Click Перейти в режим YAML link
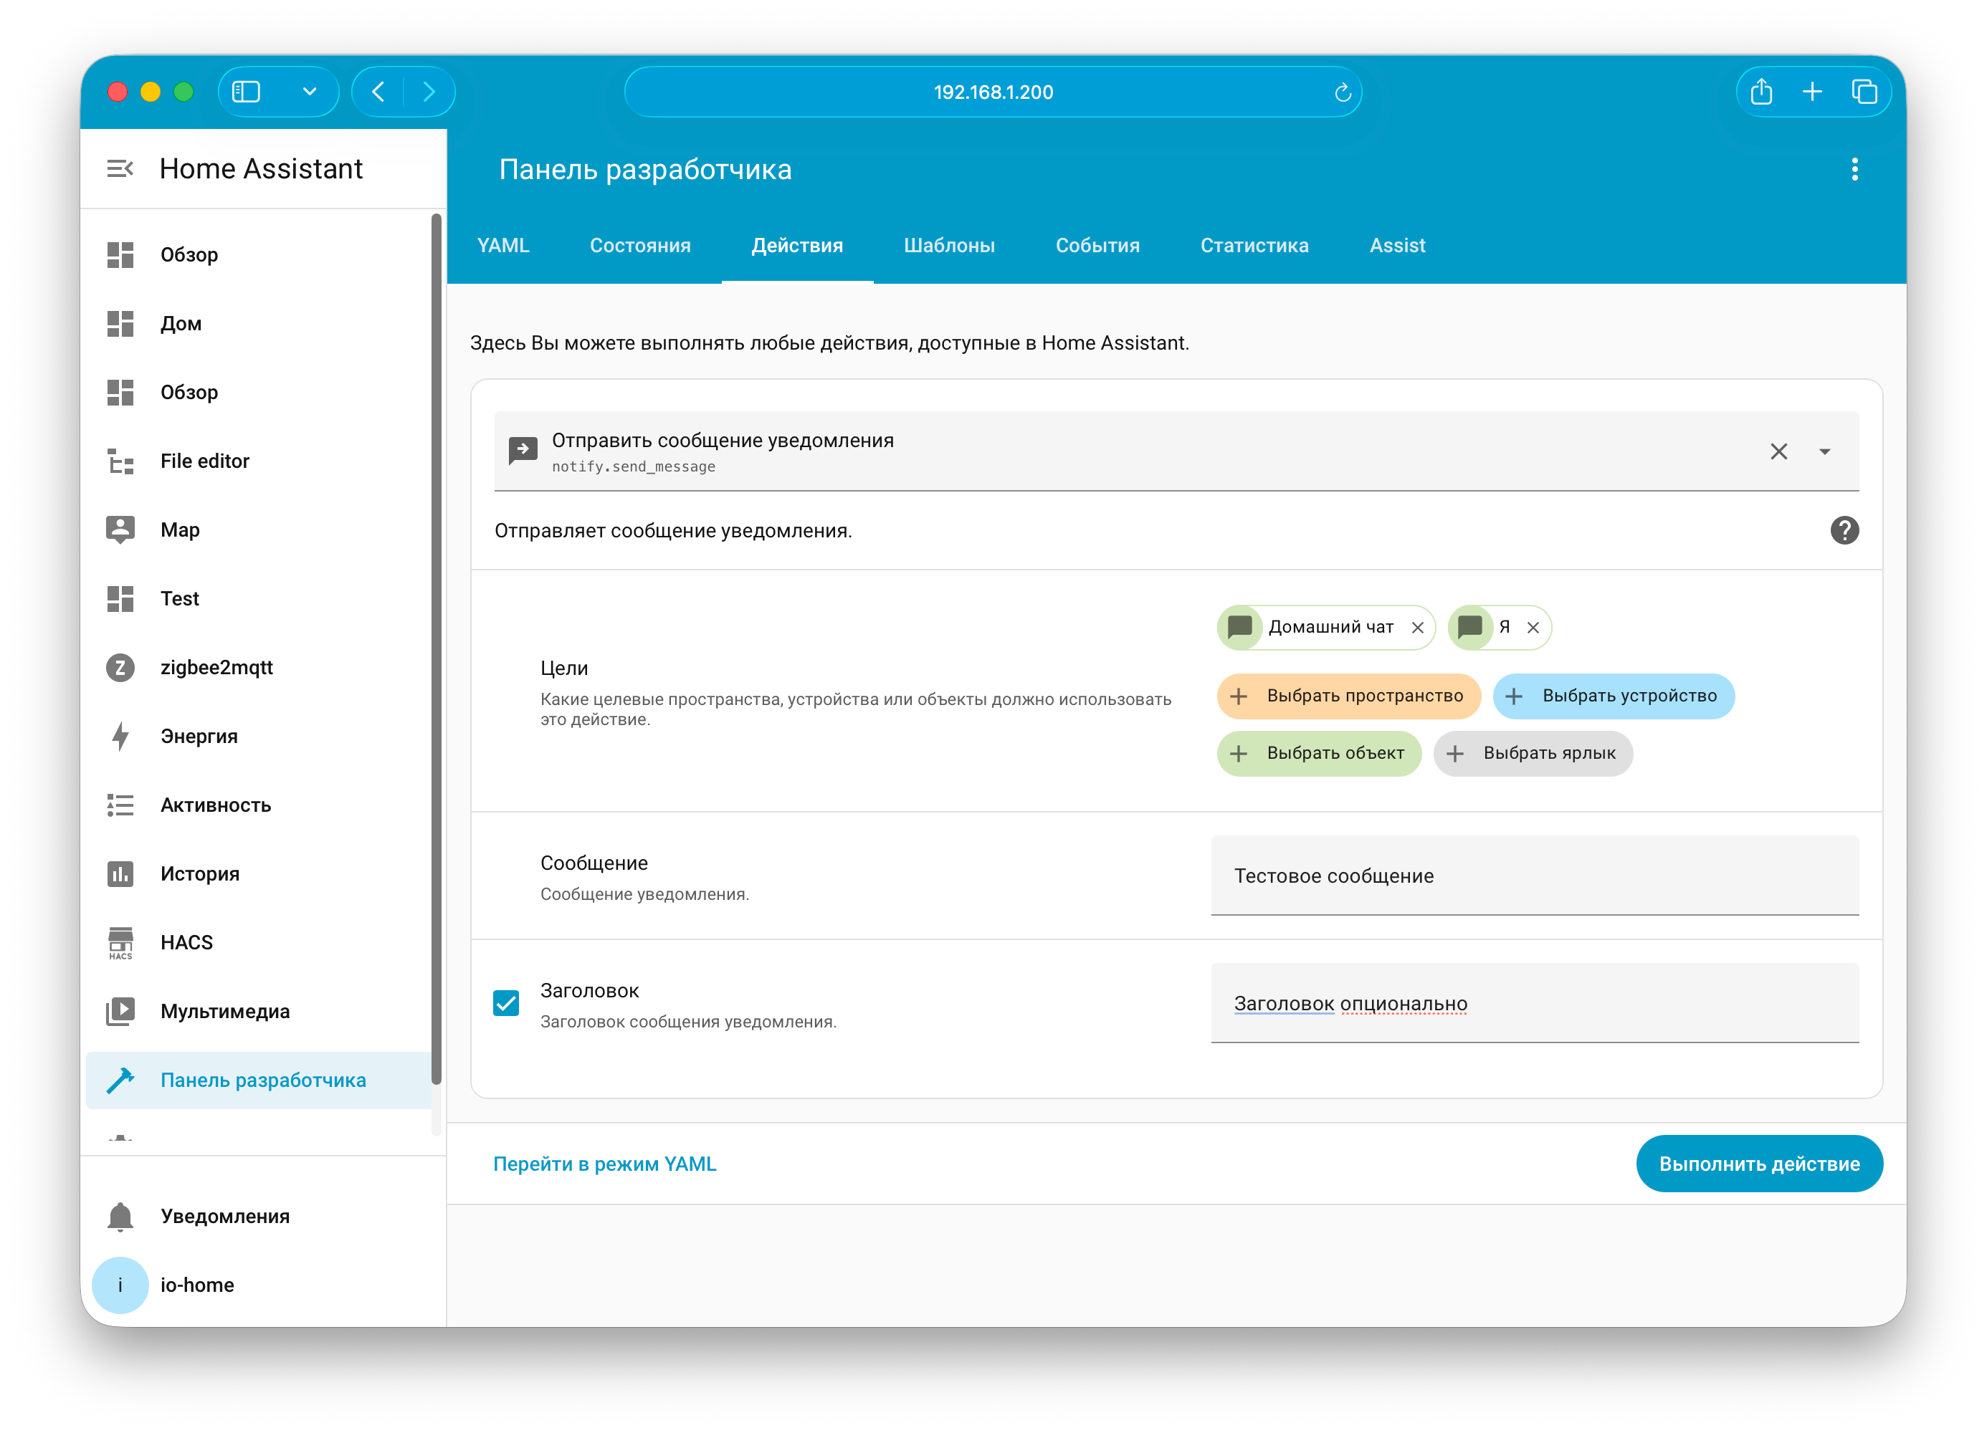1987x1433 pixels. tap(604, 1164)
